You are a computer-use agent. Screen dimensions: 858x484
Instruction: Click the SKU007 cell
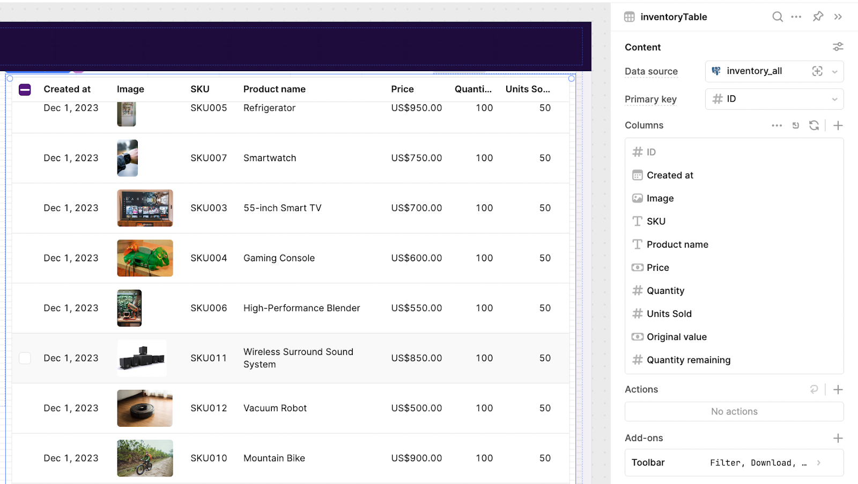point(209,158)
